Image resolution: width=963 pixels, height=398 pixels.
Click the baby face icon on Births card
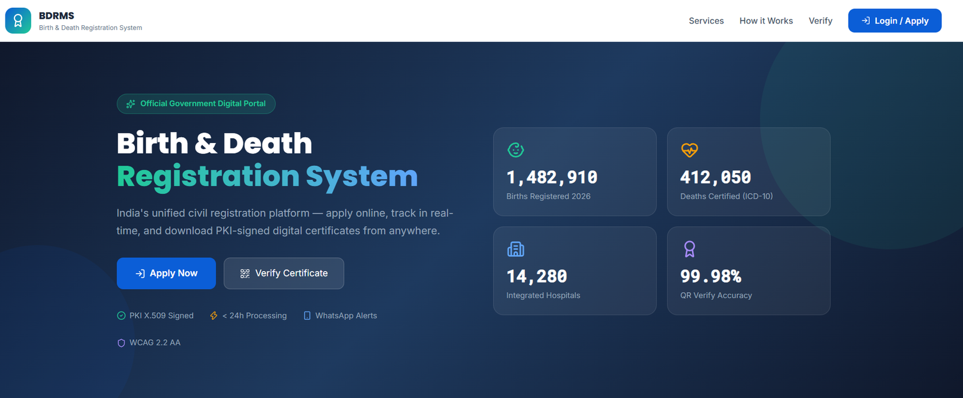coord(516,150)
